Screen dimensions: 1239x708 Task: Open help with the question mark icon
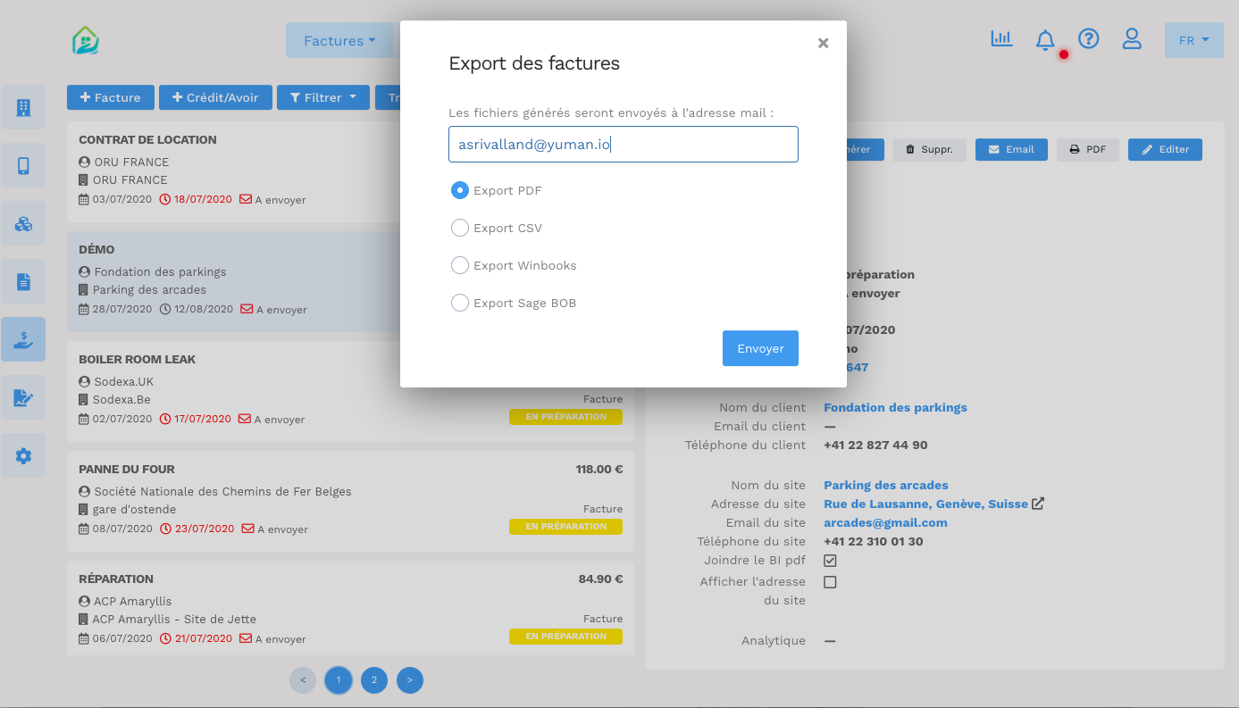point(1088,38)
